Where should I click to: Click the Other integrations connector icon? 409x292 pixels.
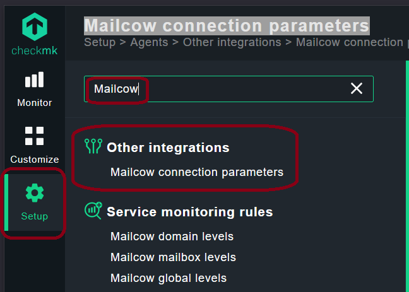93,146
